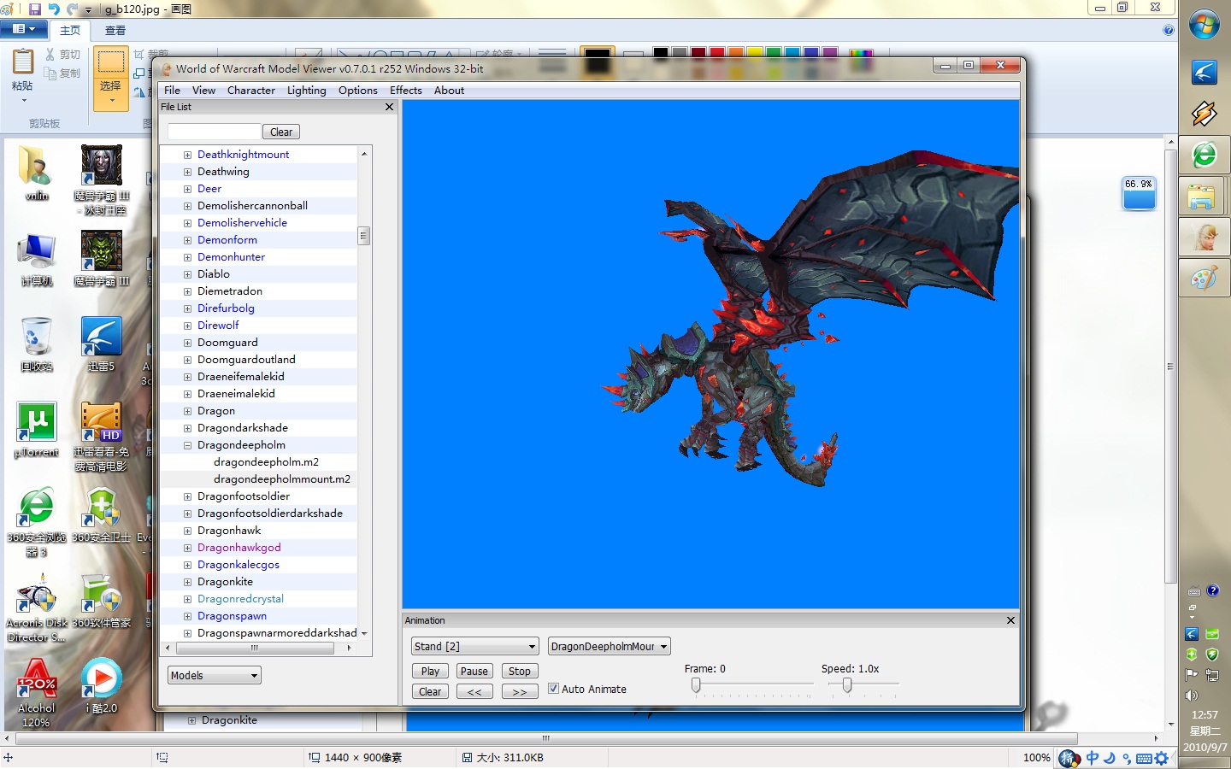This screenshot has height=769, width=1231.
Task: Open the Character menu
Action: click(x=251, y=91)
